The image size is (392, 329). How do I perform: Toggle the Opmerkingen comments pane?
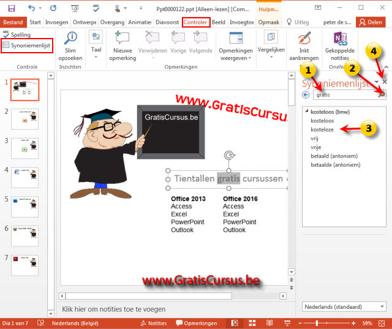click(x=197, y=323)
